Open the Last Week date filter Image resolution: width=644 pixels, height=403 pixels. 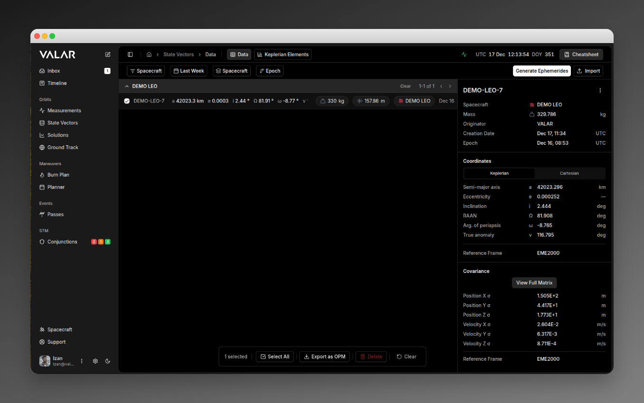coord(189,71)
